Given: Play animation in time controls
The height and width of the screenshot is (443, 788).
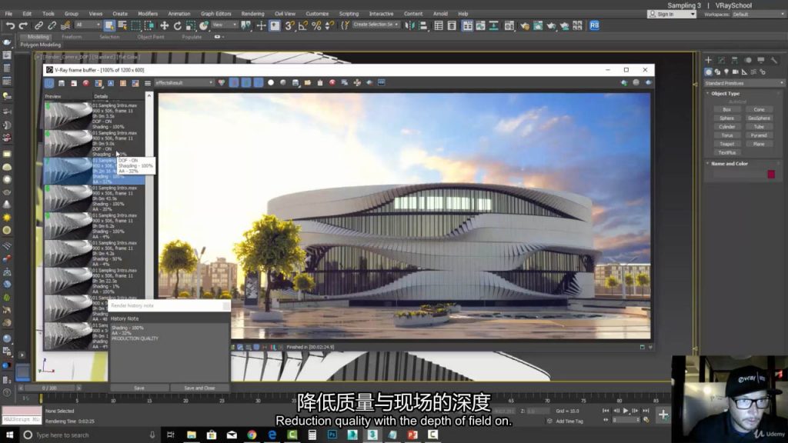Looking at the screenshot, I should coord(625,411).
